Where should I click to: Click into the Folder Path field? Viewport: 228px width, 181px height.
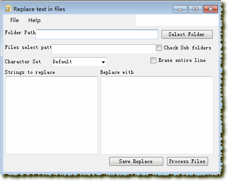[x=97, y=34]
